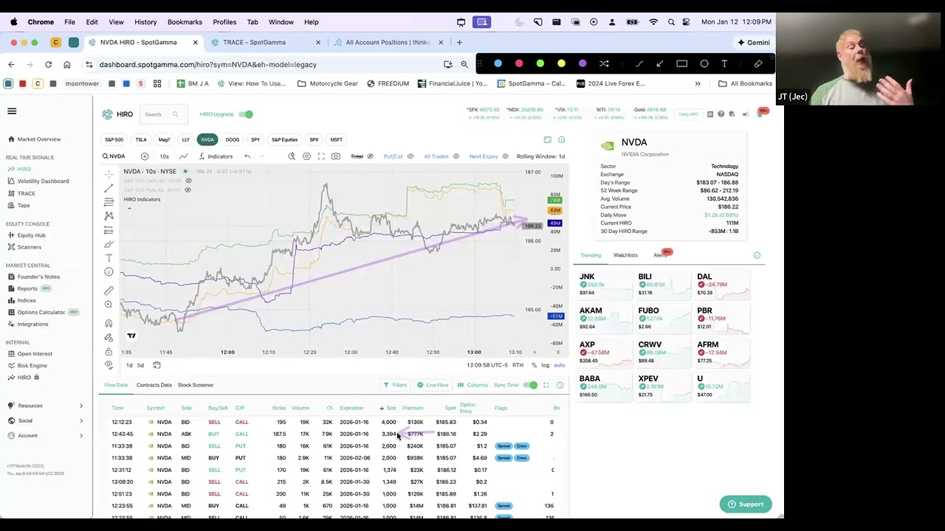Add compare symbol plus icon
Screen dimensions: 945x531
[x=145, y=156]
